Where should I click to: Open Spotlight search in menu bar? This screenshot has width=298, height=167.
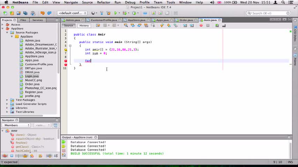click(x=283, y=2)
